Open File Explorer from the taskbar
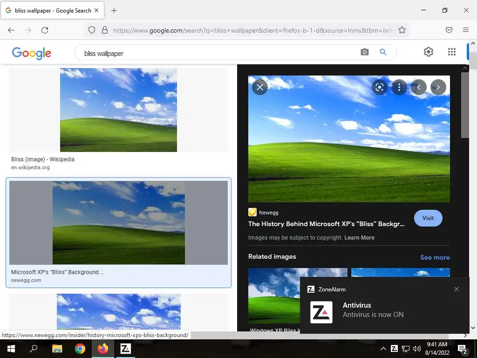 57,349
